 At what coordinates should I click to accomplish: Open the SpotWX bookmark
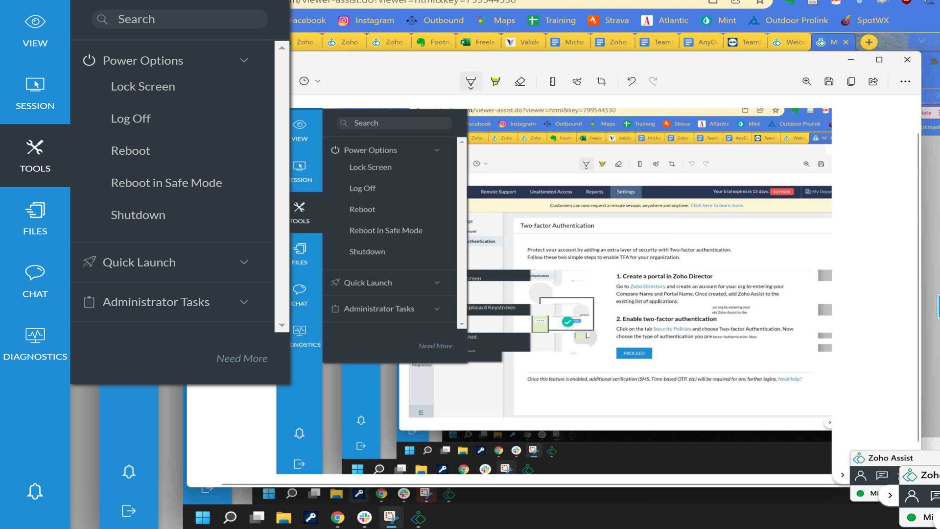pos(865,20)
